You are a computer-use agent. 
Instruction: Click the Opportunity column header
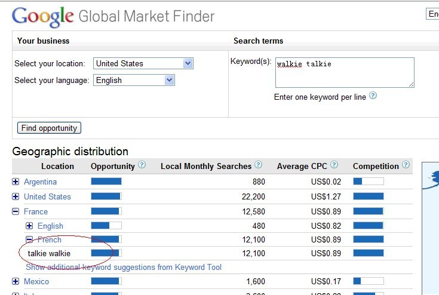(x=113, y=167)
